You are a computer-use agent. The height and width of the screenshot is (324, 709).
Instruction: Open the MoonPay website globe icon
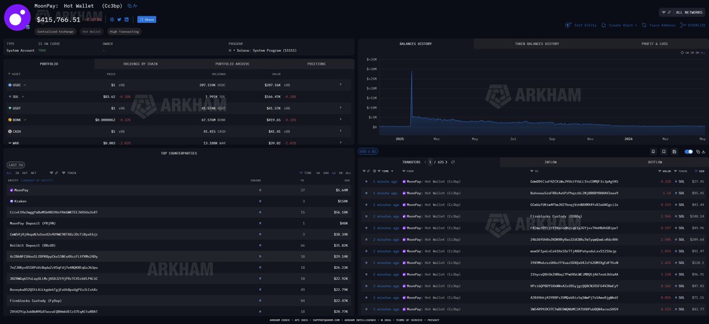point(112,19)
